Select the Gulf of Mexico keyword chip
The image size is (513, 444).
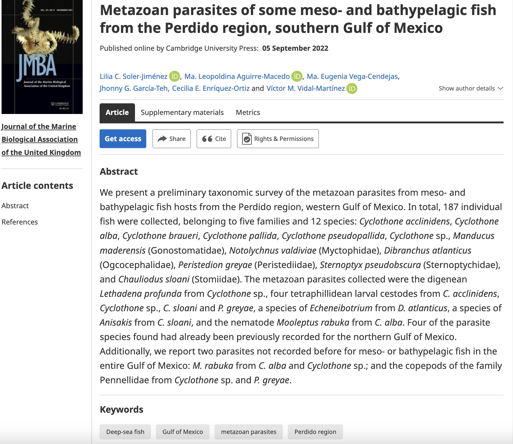183,431
